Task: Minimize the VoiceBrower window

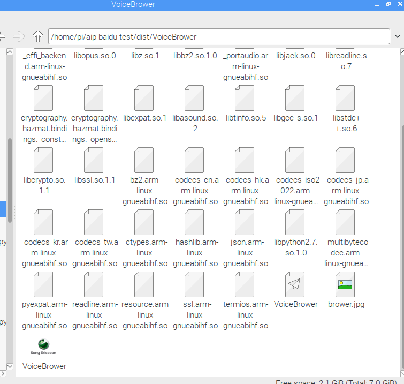Action: 377,4
